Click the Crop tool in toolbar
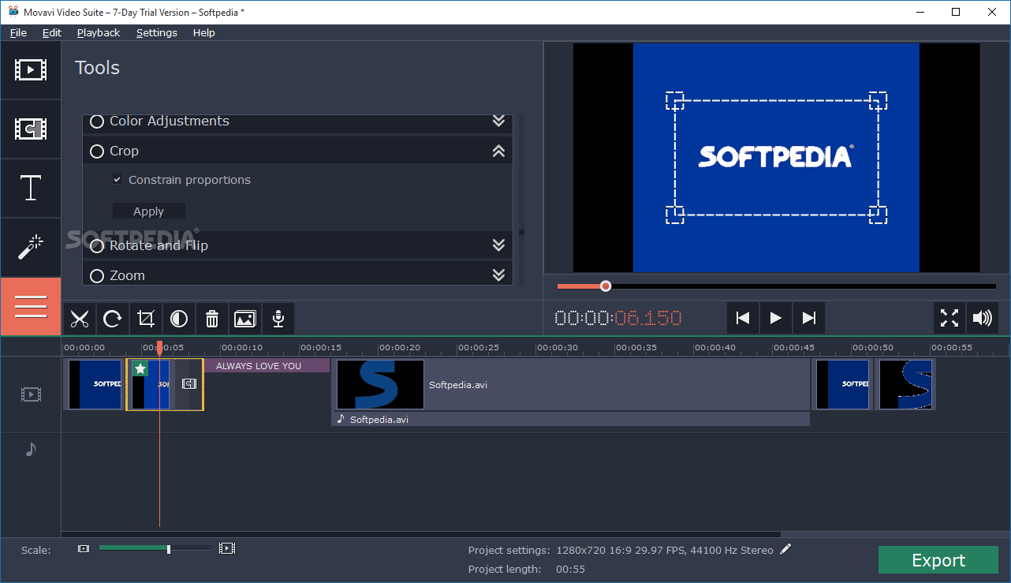The height and width of the screenshot is (583, 1011). tap(145, 319)
